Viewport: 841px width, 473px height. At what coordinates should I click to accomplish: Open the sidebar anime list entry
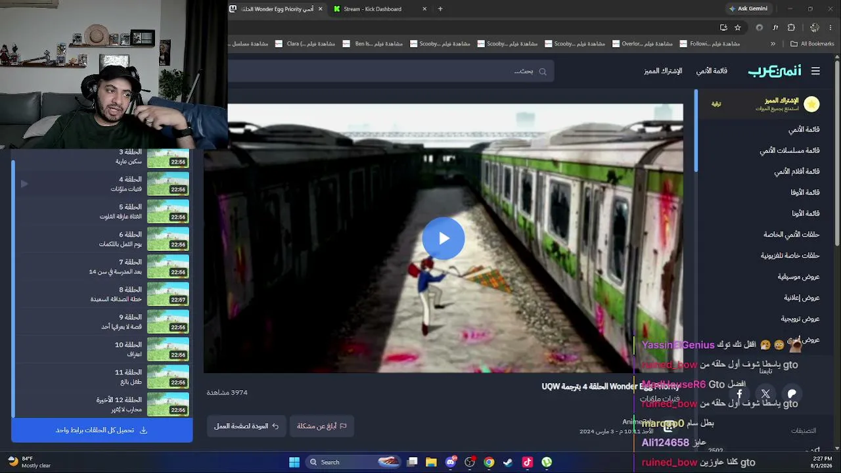(x=804, y=129)
